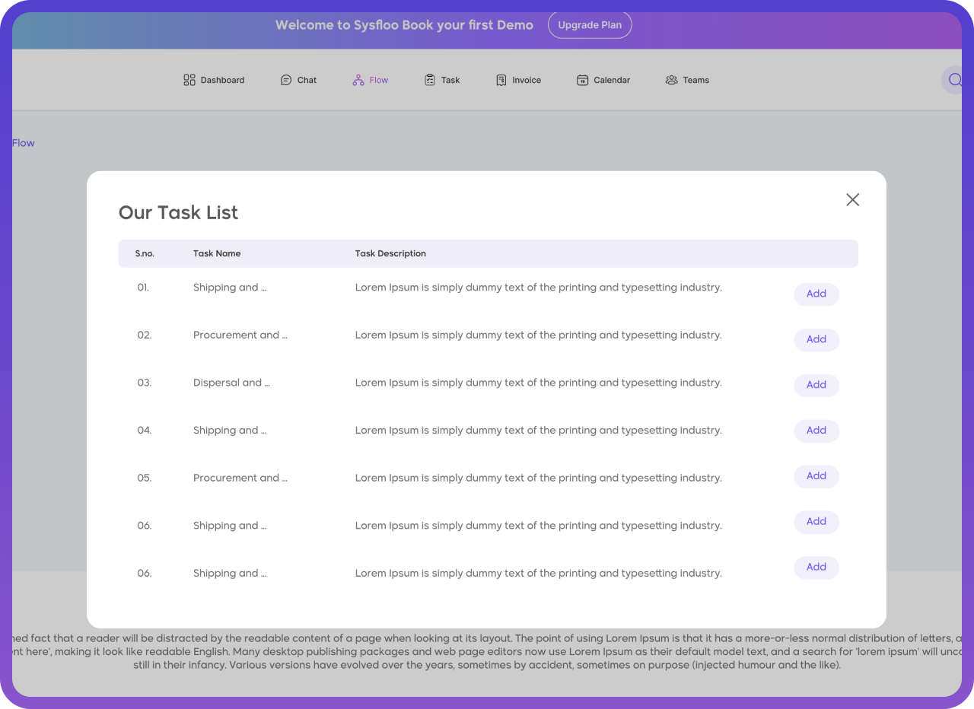Click Procurement and ... in row 02
The height and width of the screenshot is (709, 974).
(x=240, y=335)
